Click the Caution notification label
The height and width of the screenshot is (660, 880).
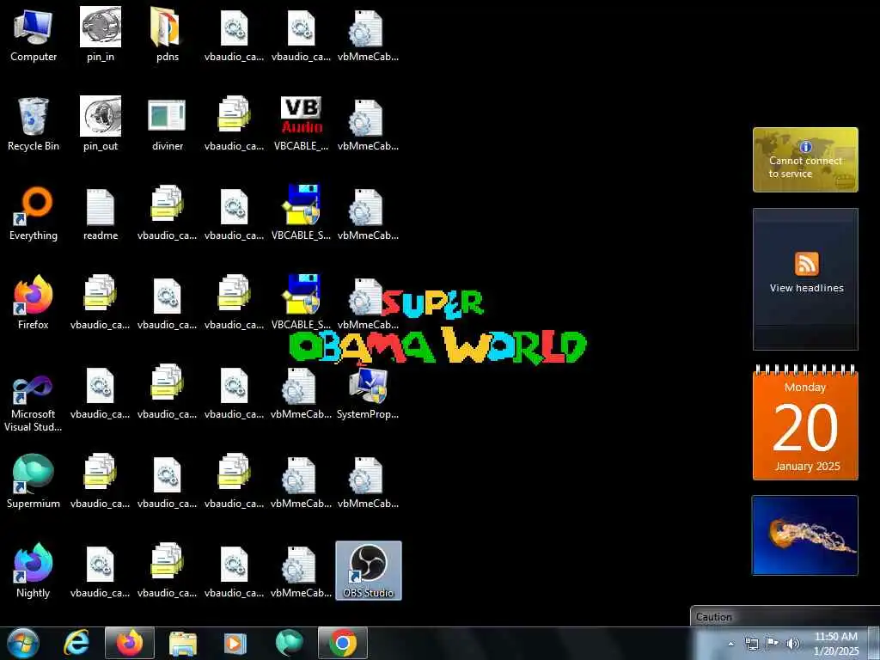[x=714, y=617]
